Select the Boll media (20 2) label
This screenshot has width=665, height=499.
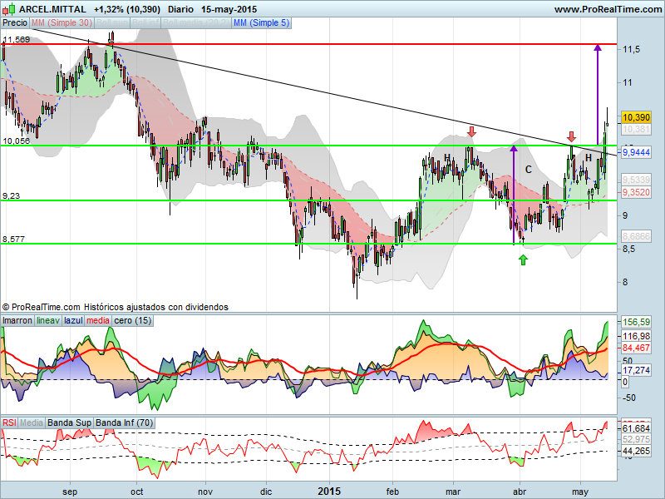tap(196, 23)
